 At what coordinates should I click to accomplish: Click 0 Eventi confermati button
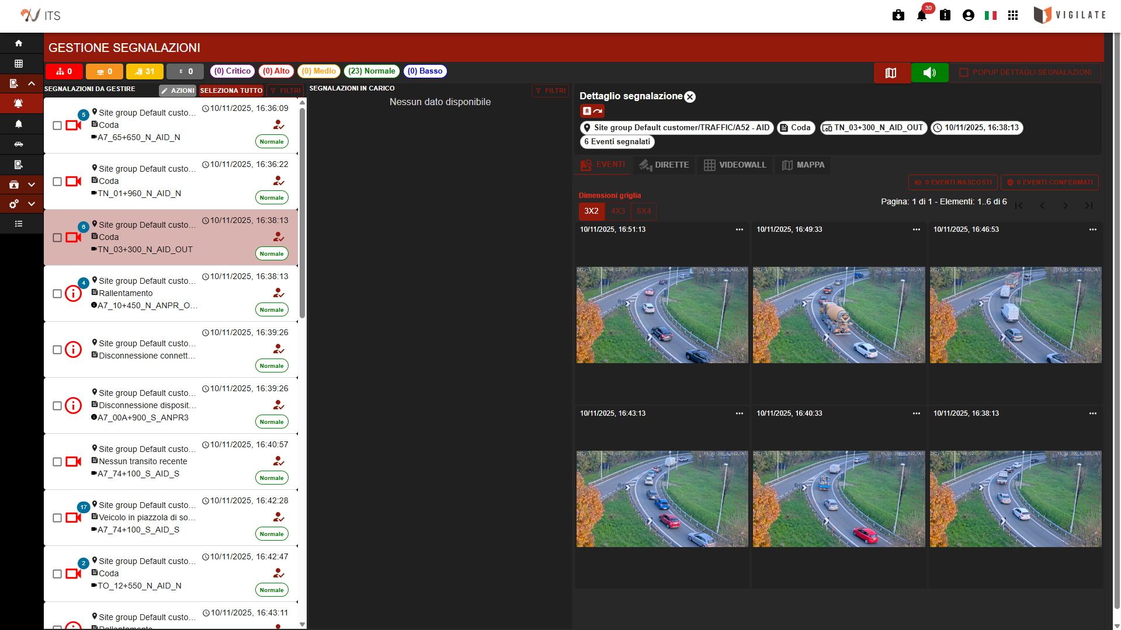(x=1050, y=182)
